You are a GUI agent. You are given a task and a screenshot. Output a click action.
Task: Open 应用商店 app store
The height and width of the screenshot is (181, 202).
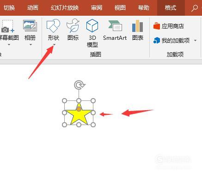[x=169, y=26]
